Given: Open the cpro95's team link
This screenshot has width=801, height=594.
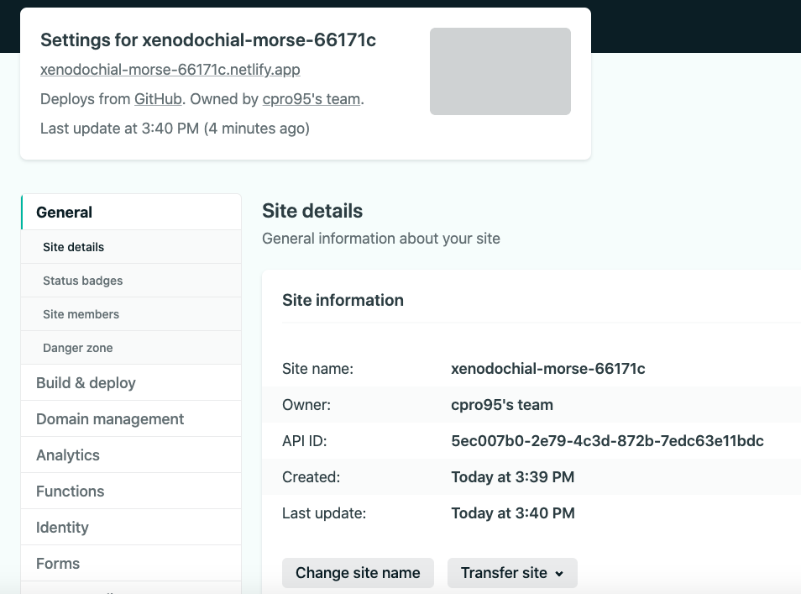Looking at the screenshot, I should [x=311, y=98].
